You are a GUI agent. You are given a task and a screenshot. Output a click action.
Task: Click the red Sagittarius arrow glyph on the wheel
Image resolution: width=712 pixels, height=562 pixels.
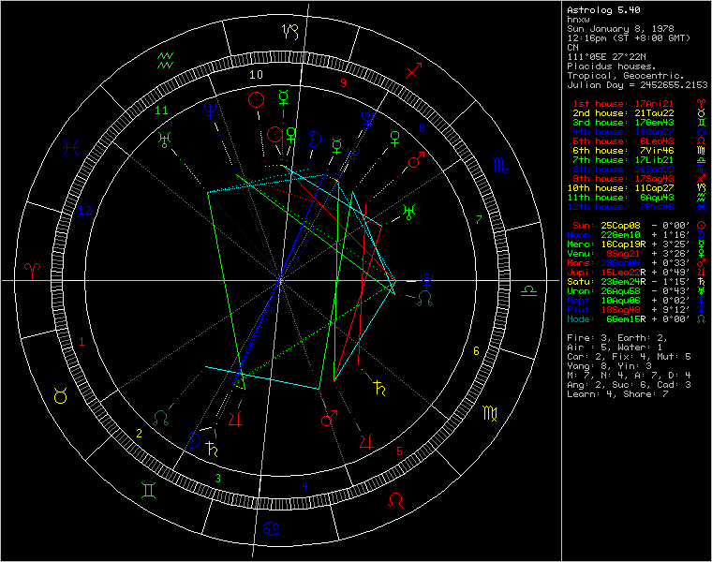(x=415, y=70)
